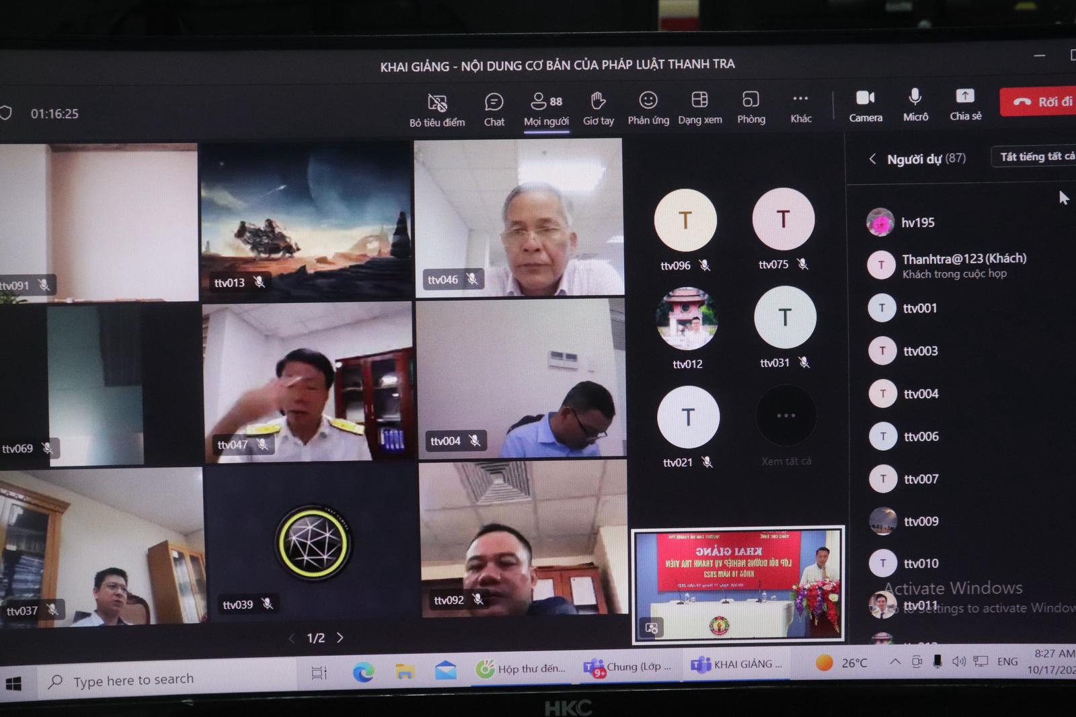Change layout with Dạng xem
The height and width of the screenshot is (717, 1076).
point(699,108)
